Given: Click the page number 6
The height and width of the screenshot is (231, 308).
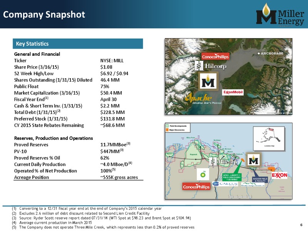Looking at the screenshot, I should [x=301, y=225].
